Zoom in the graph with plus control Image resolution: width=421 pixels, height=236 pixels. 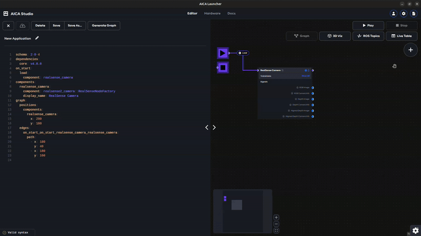pyautogui.click(x=276, y=218)
